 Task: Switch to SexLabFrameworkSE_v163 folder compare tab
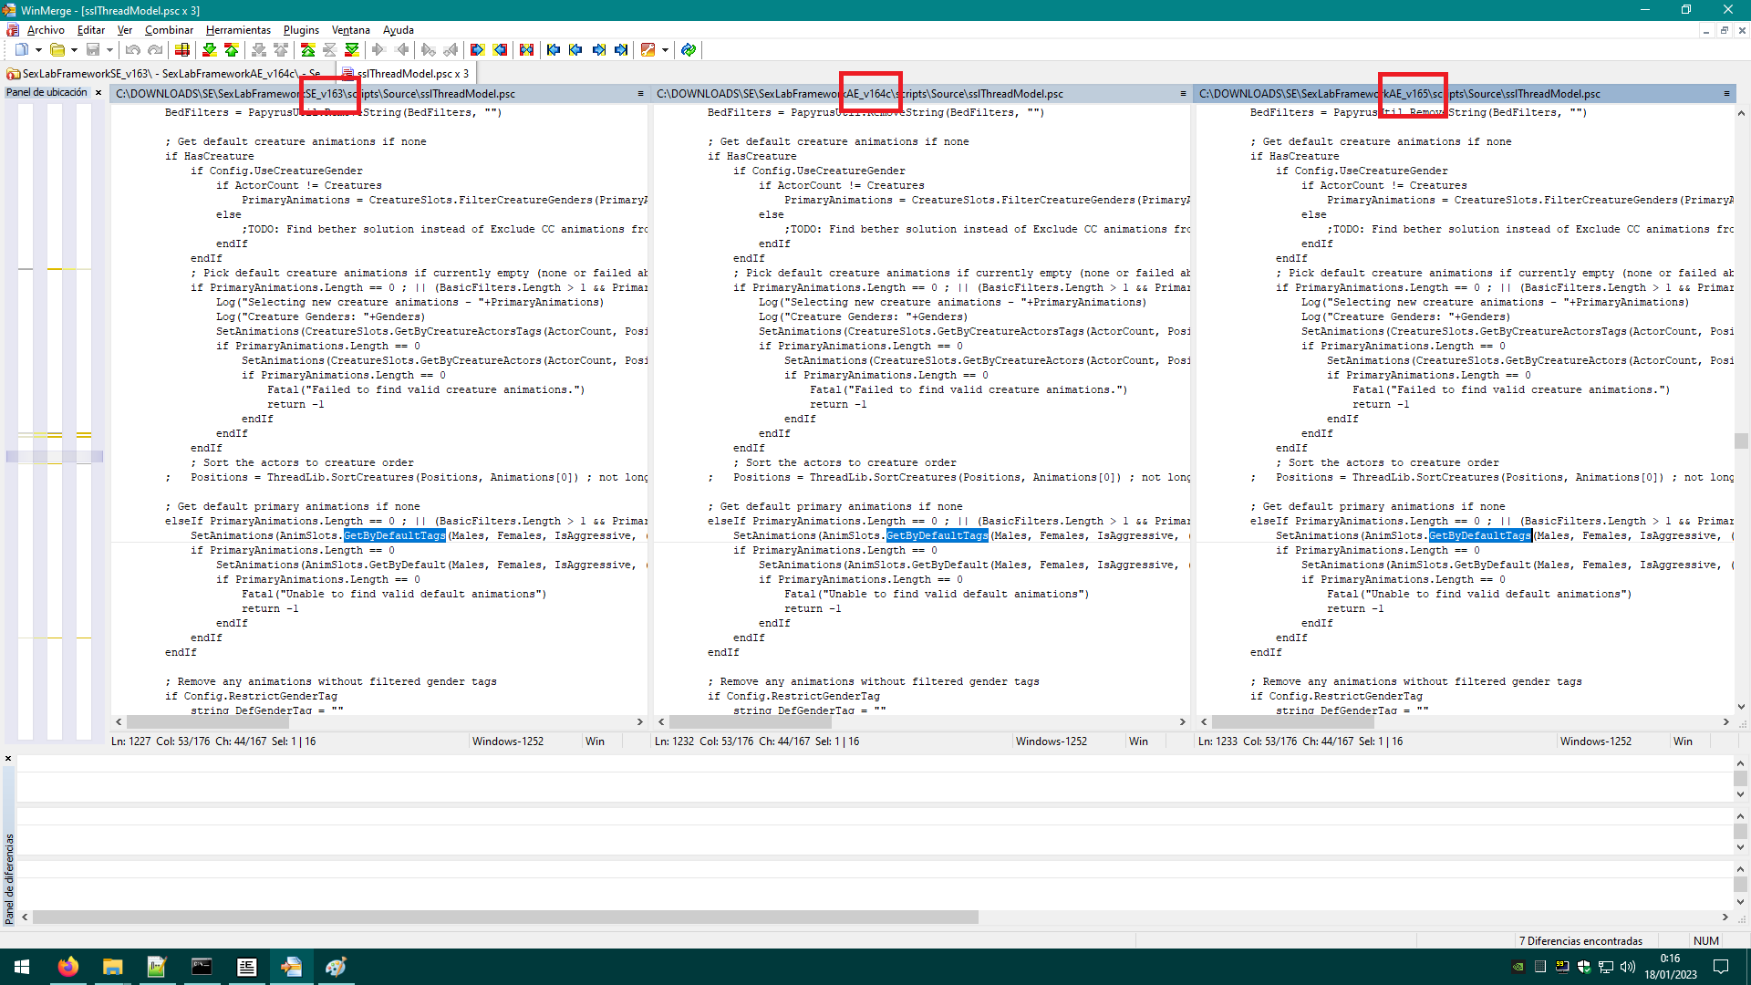pyautogui.click(x=170, y=74)
